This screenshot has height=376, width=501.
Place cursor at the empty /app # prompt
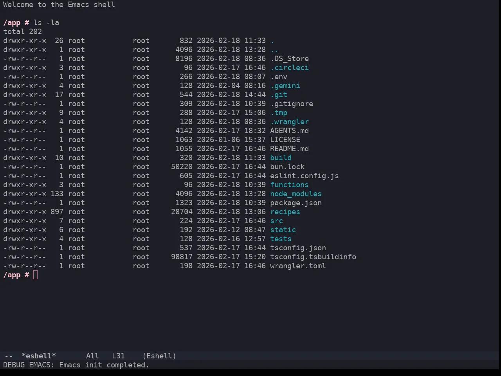point(35,275)
